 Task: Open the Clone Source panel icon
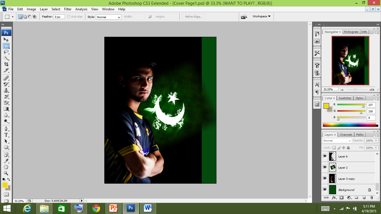coord(317,73)
